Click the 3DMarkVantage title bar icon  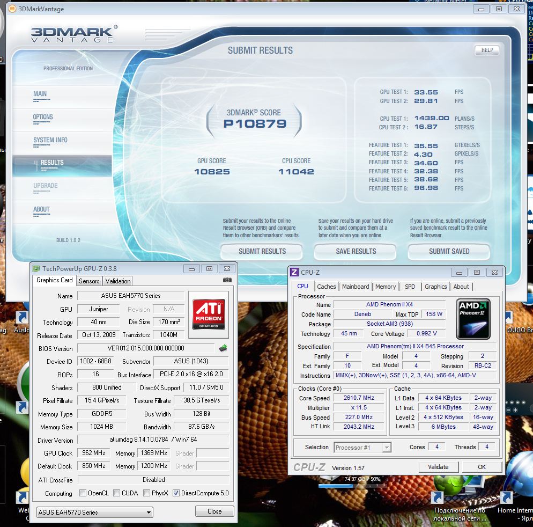[x=12, y=9]
